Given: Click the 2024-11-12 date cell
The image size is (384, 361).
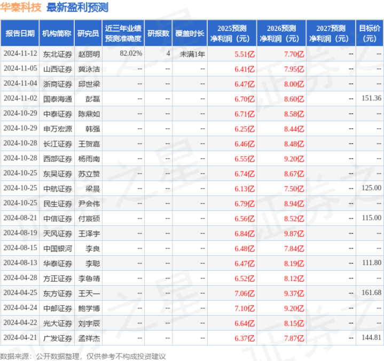Looking at the screenshot, I should (20, 53).
